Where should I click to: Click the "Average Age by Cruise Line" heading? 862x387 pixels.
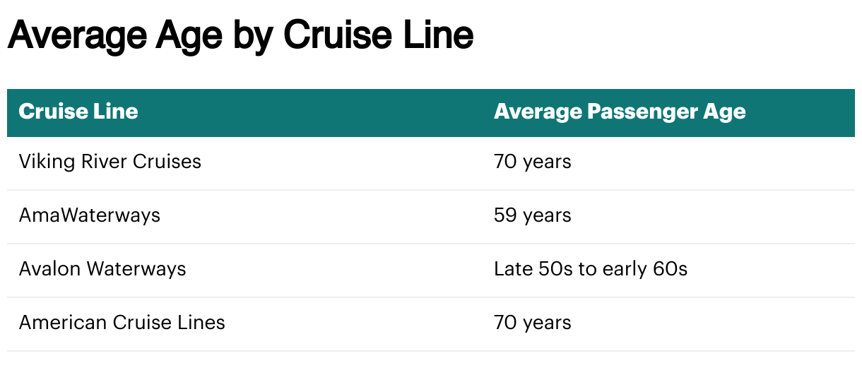click(240, 35)
